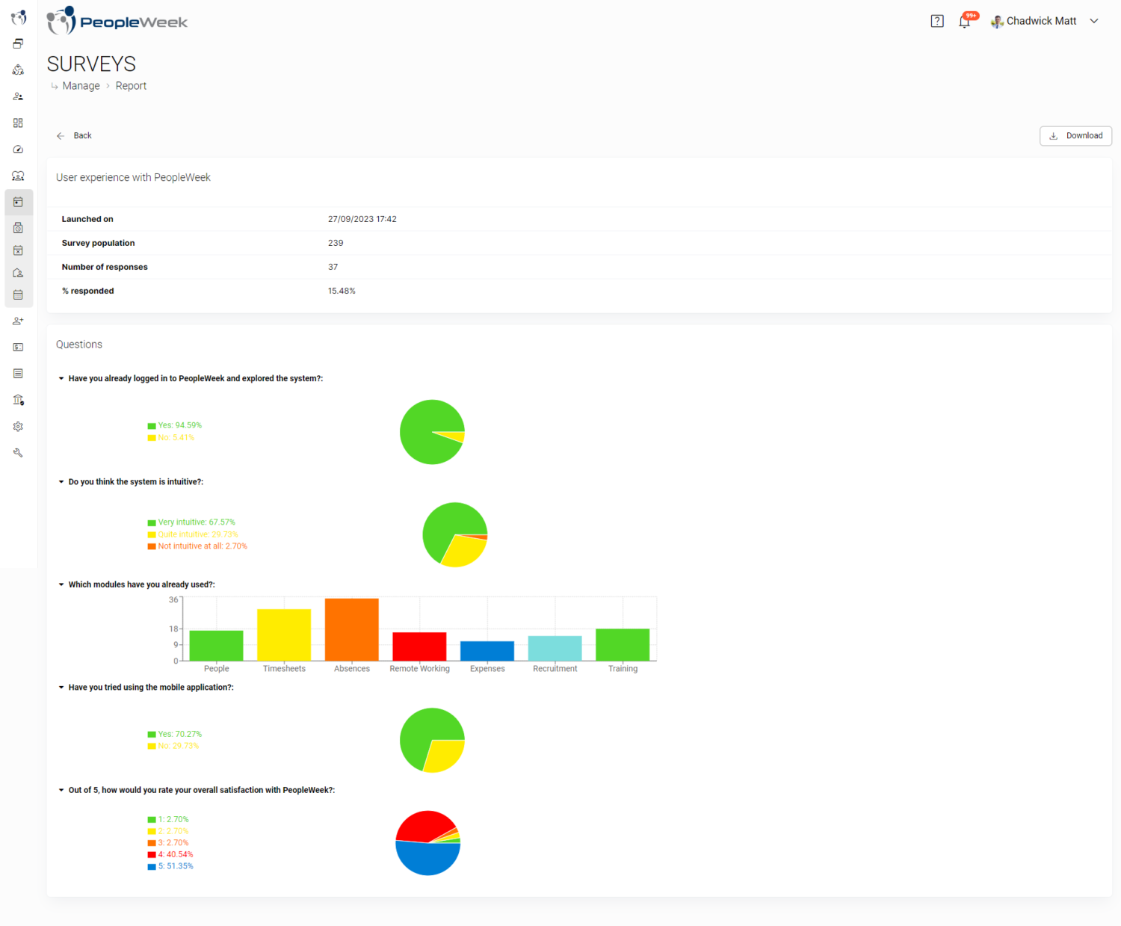The width and height of the screenshot is (1121, 926).
Task: Open the calendar grid sidebar icon
Action: (18, 294)
